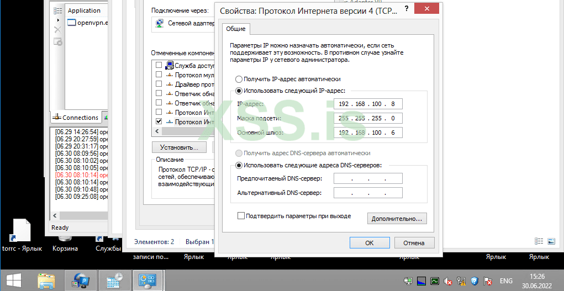Click the window-with-minus icon in Proxifier side toolbar

(58, 42)
